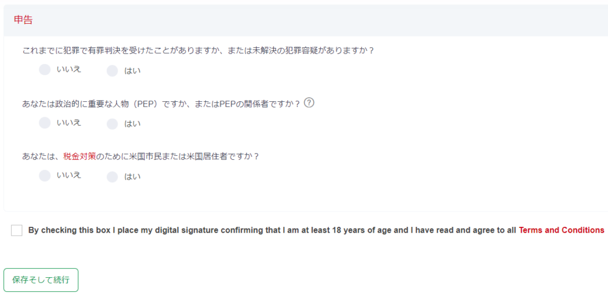Pick はい radio for US citizen tax question

click(x=112, y=176)
